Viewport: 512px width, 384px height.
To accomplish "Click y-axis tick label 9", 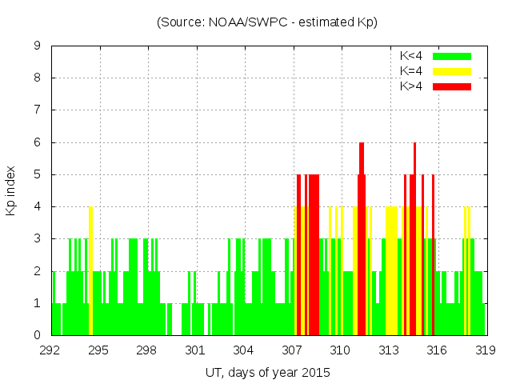I will click(38, 46).
